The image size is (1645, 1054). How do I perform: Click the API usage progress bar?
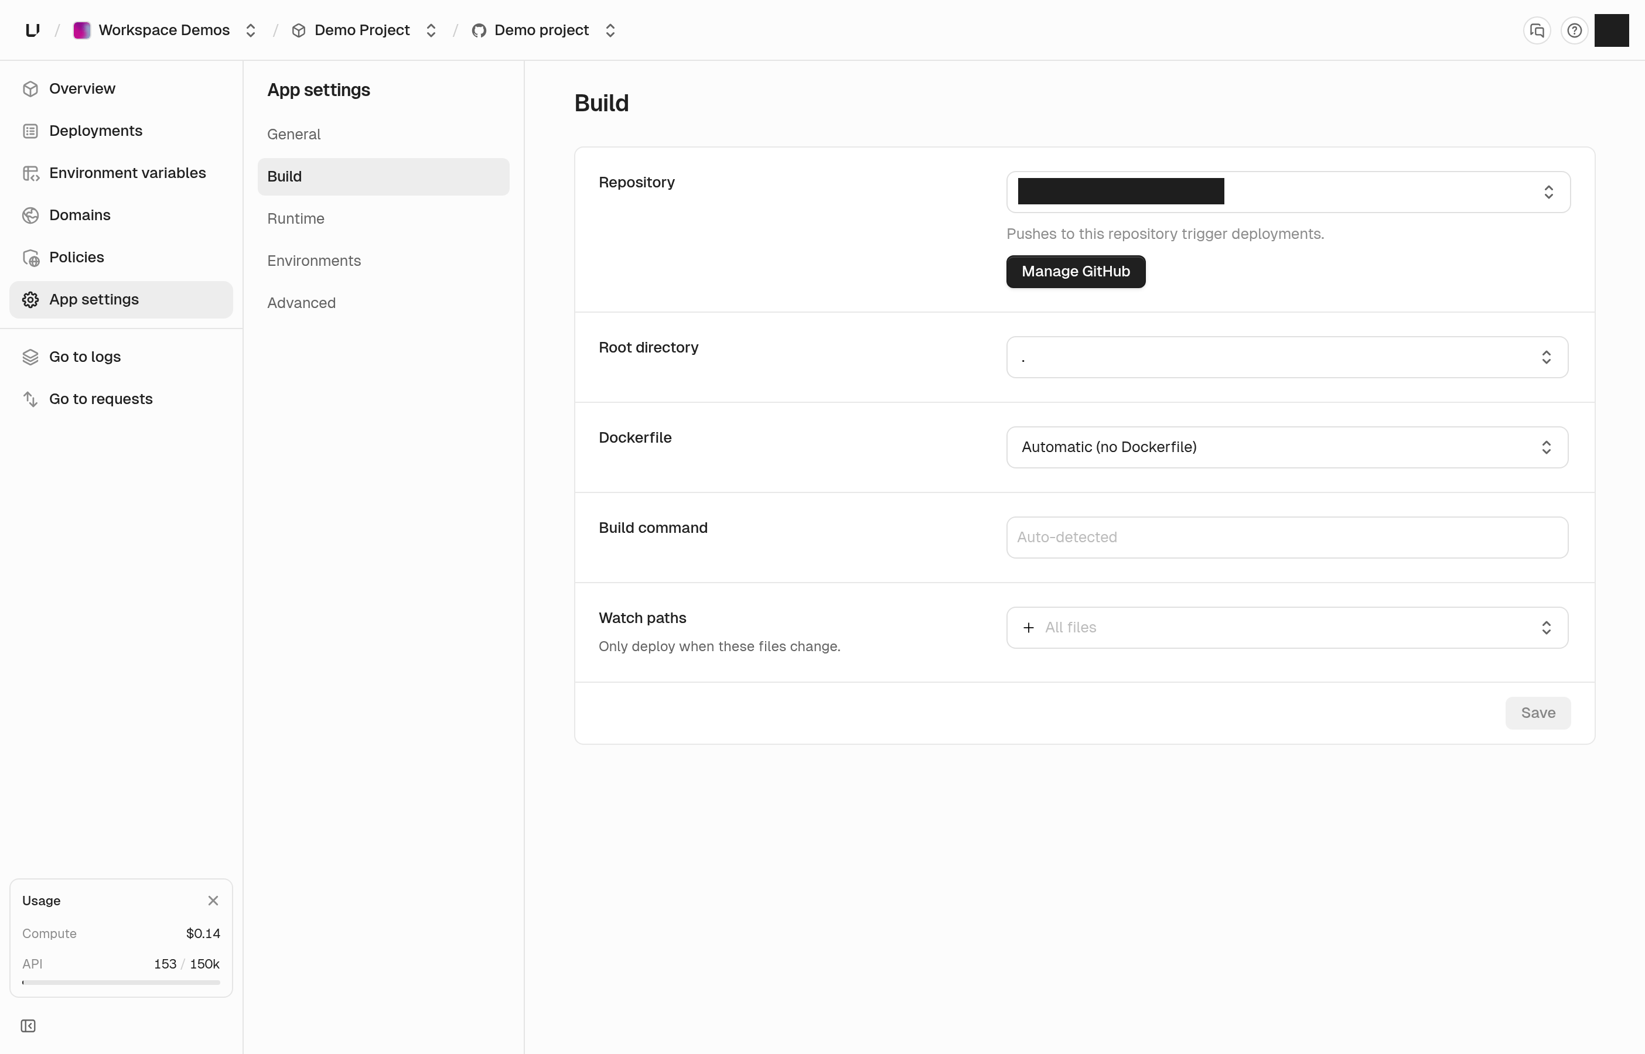click(x=121, y=983)
